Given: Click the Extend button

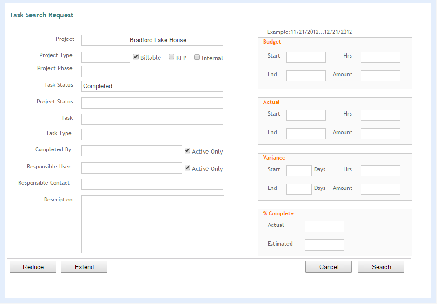Looking at the screenshot, I should click(x=84, y=267).
